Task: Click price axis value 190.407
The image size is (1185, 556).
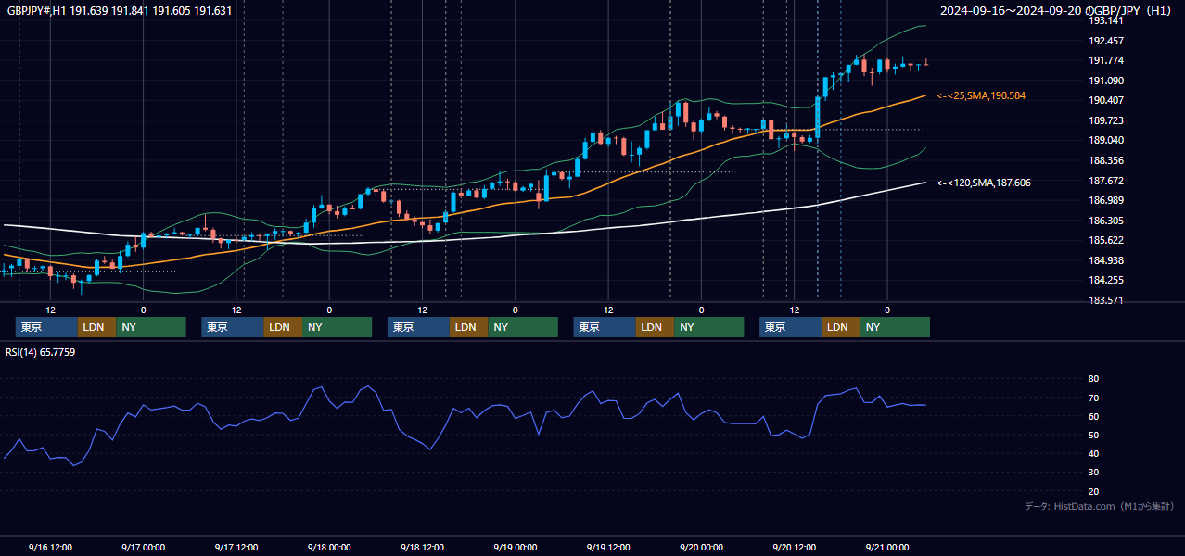Action: (1106, 100)
